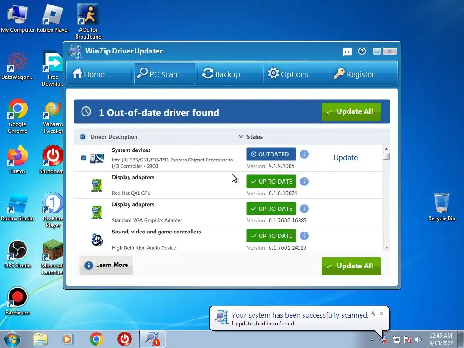
Task: Click the Update link for chipset driver
Action: pos(346,157)
